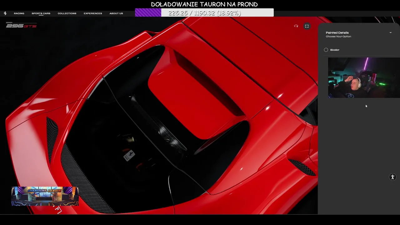Click the Ferrari prancing horse logo

[5, 13]
